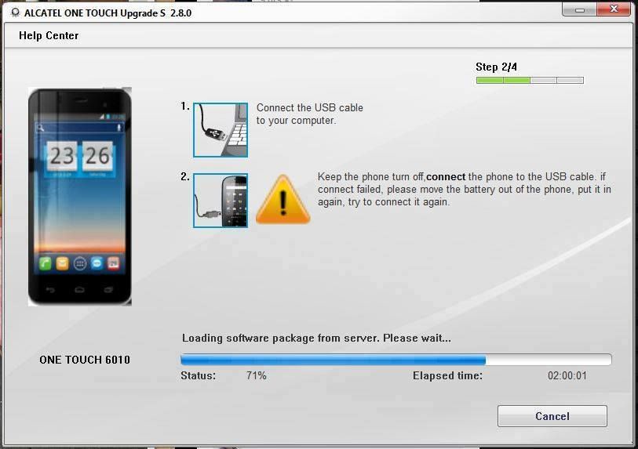The image size is (638, 449).
Task: Click the USB cable to computer illustration
Action: tap(221, 129)
